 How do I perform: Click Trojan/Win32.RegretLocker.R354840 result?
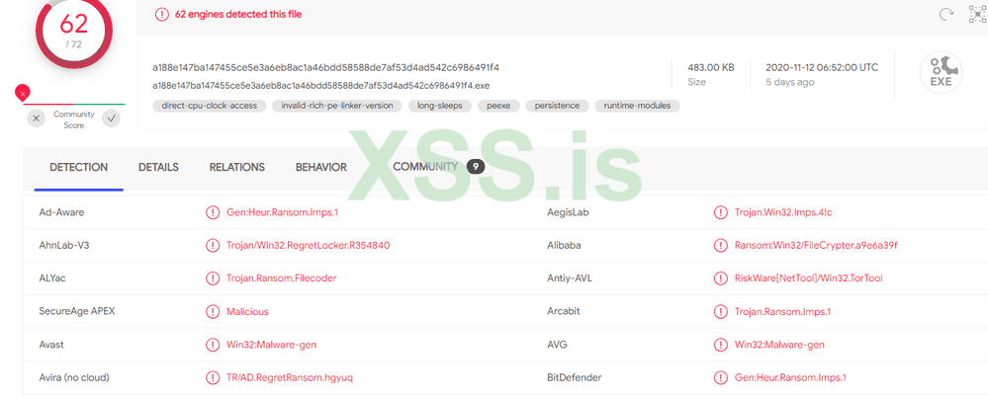(309, 245)
